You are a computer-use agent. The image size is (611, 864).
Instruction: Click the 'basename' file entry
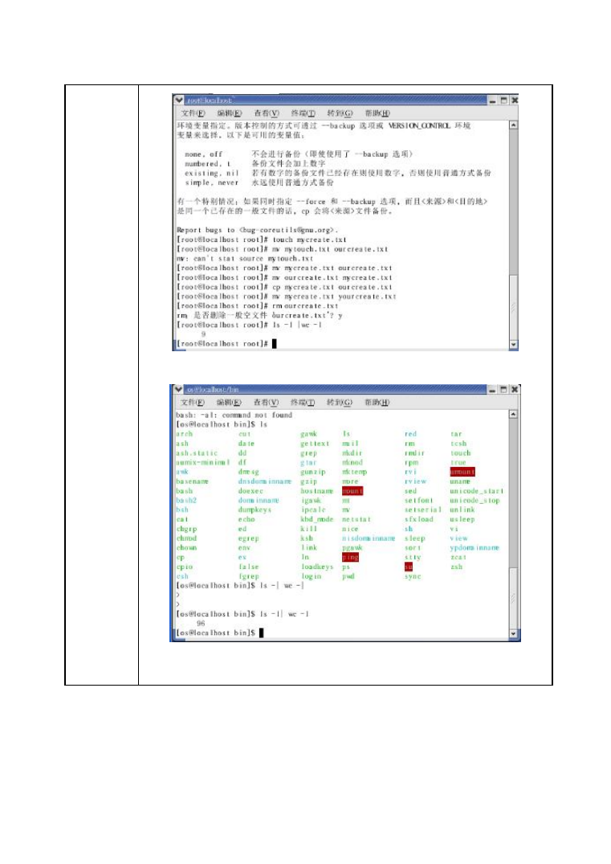coord(192,481)
